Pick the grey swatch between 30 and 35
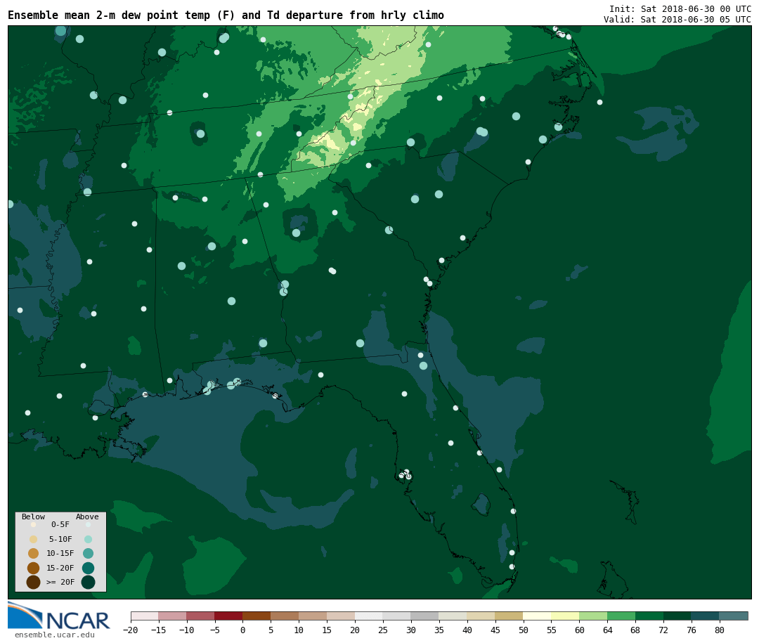 tap(425, 616)
